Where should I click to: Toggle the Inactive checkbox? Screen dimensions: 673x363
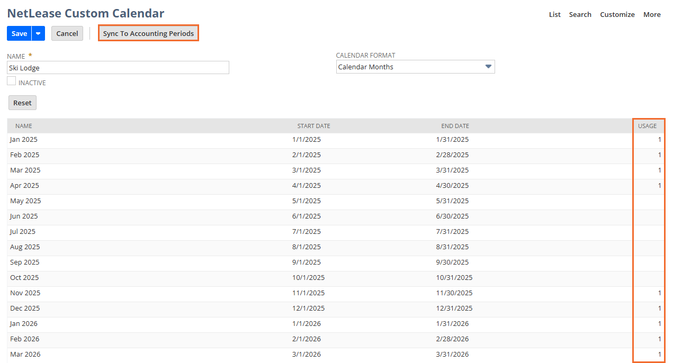[11, 81]
